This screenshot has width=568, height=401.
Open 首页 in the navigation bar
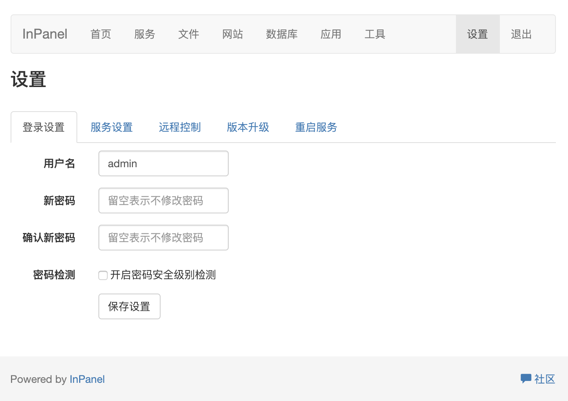(x=101, y=34)
